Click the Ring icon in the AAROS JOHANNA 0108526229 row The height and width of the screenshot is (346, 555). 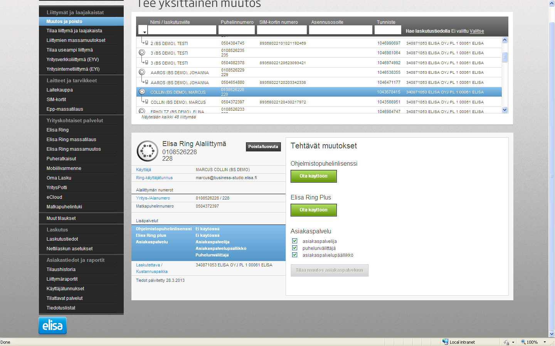click(x=142, y=72)
